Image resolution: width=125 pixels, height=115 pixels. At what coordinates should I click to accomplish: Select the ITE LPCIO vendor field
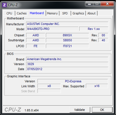tap(36, 46)
